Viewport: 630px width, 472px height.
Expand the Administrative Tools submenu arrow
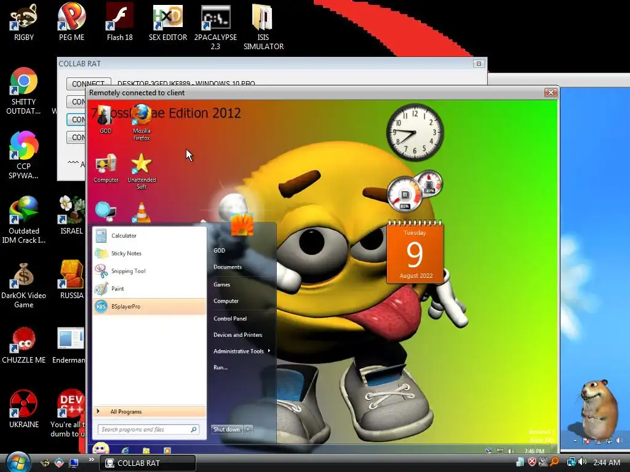pyautogui.click(x=269, y=351)
